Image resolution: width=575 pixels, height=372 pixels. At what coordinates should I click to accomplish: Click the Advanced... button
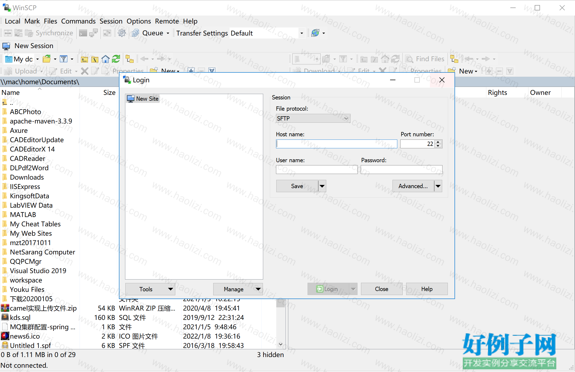[x=413, y=186]
